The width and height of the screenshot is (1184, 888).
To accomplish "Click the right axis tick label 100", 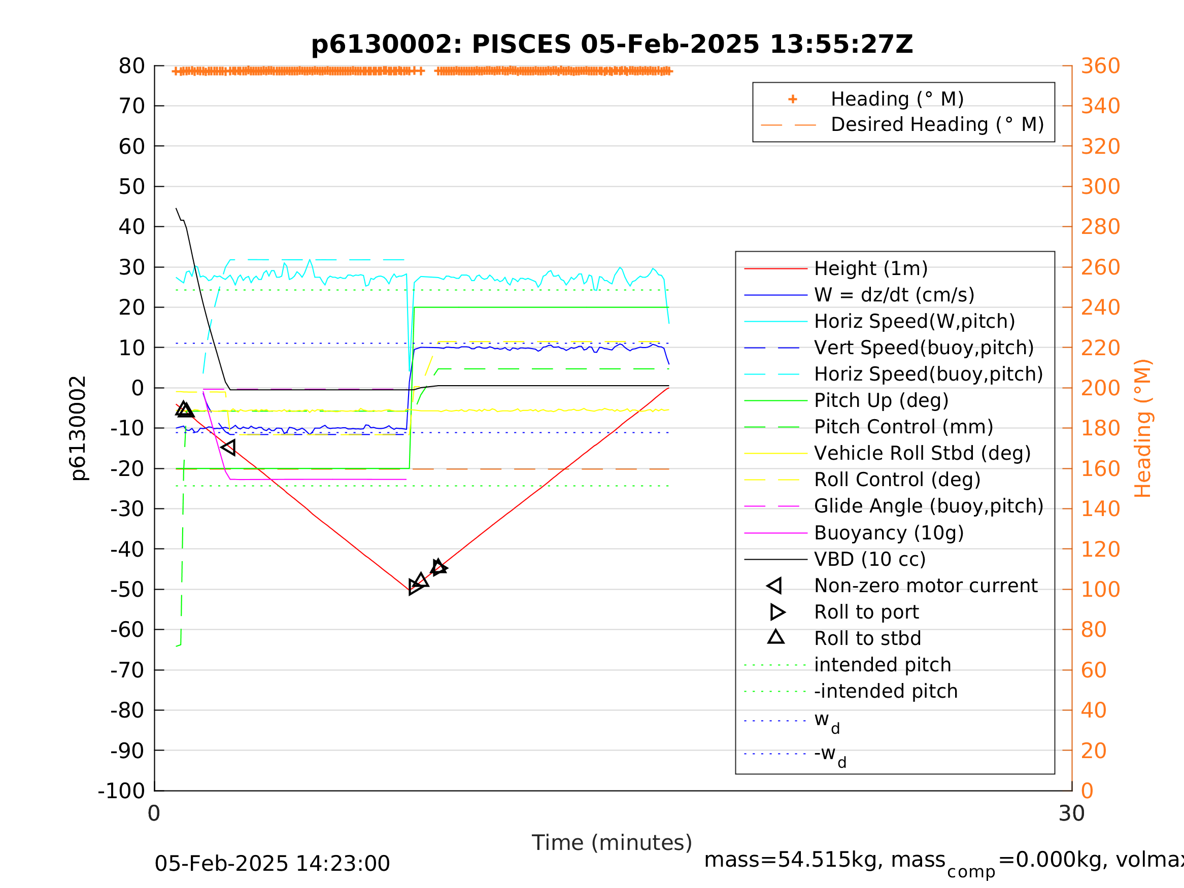I will [1101, 590].
